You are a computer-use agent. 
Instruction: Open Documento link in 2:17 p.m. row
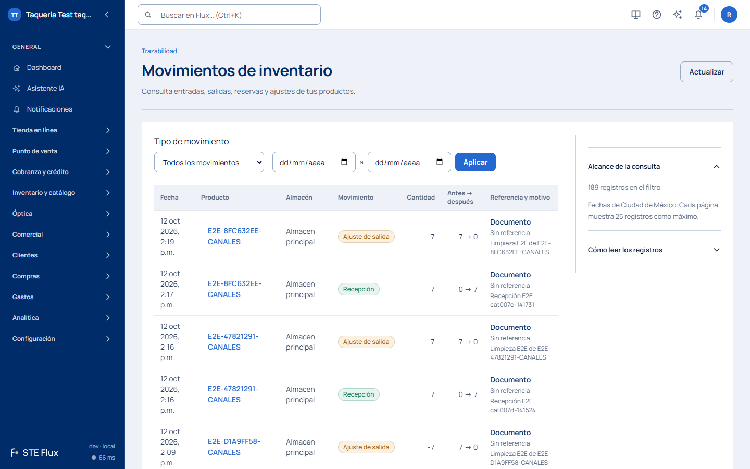(510, 275)
